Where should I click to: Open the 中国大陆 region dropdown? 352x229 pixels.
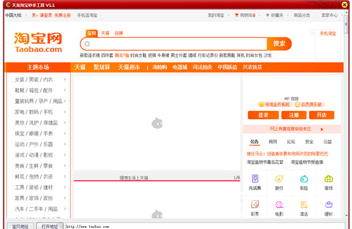click(x=16, y=15)
